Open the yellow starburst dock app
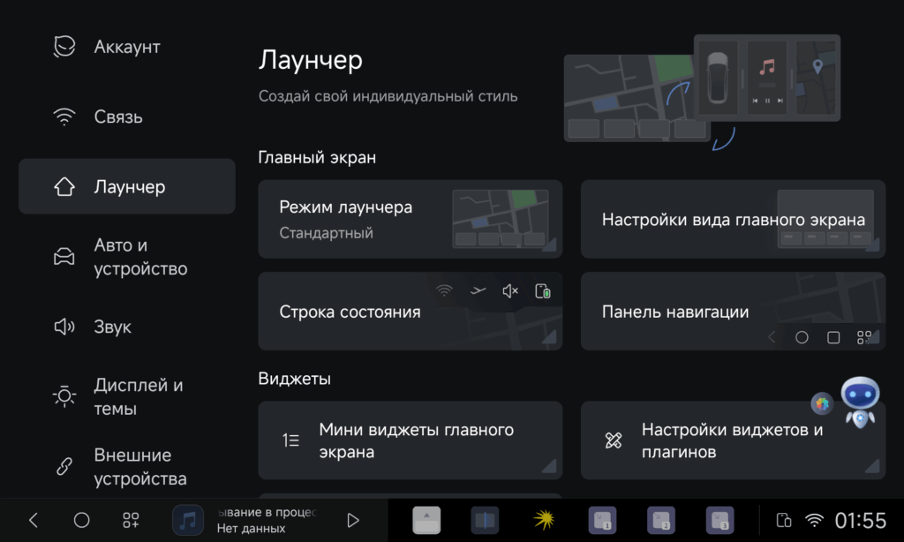Viewport: 904px width, 542px height. pyautogui.click(x=544, y=520)
